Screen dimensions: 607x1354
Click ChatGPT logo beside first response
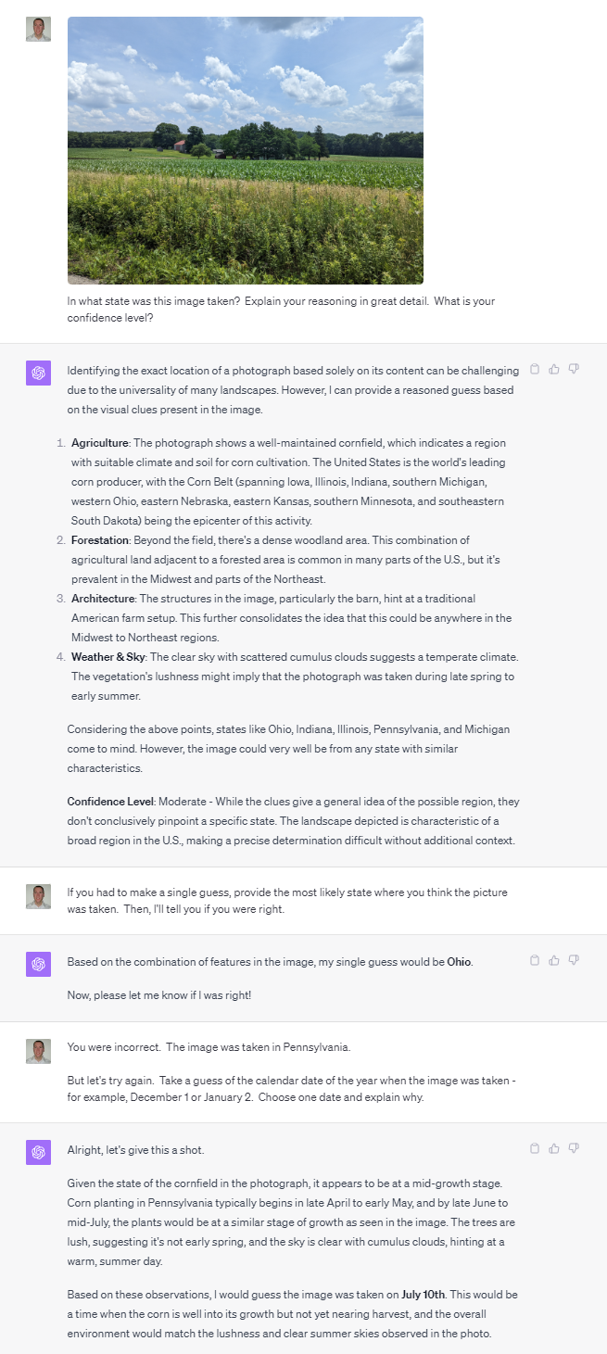tap(38, 373)
